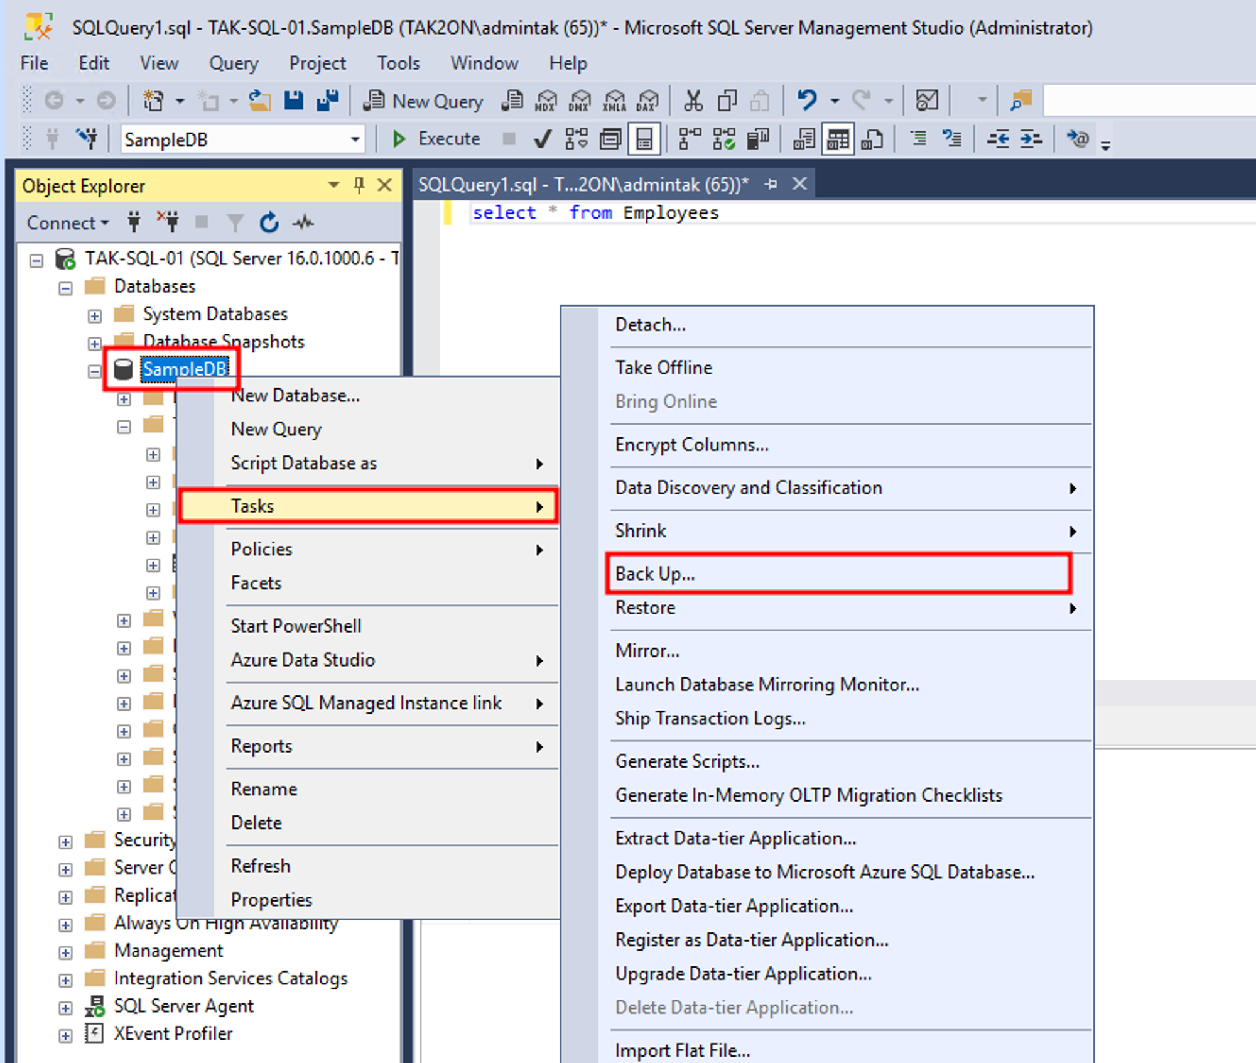Toggle the Results to Grid button

coord(838,139)
